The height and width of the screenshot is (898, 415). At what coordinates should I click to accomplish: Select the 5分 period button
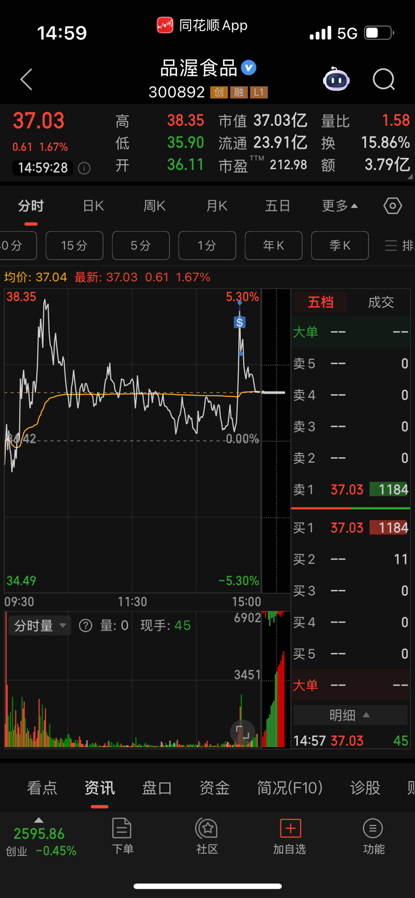pyautogui.click(x=140, y=246)
